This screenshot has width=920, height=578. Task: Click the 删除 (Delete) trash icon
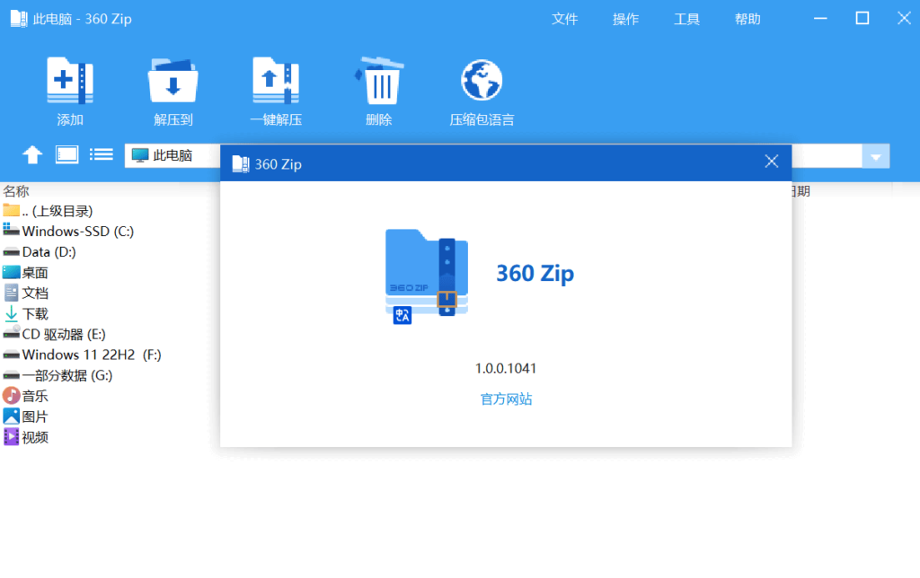tap(378, 90)
